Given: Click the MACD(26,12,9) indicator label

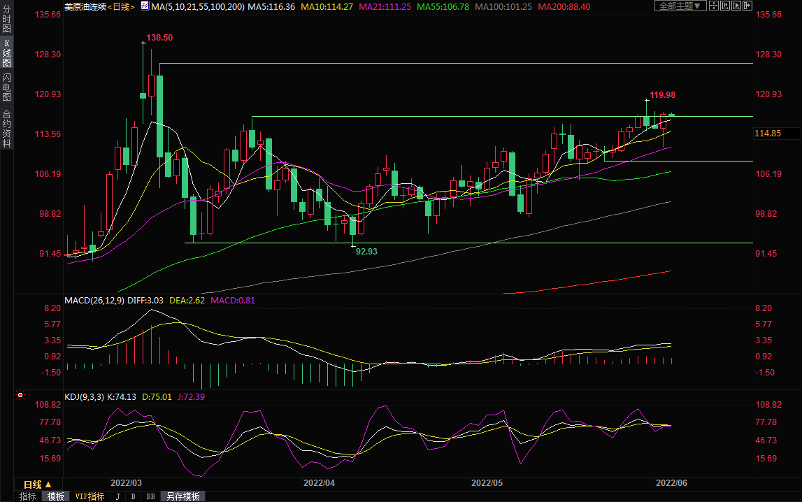Looking at the screenshot, I should [94, 300].
